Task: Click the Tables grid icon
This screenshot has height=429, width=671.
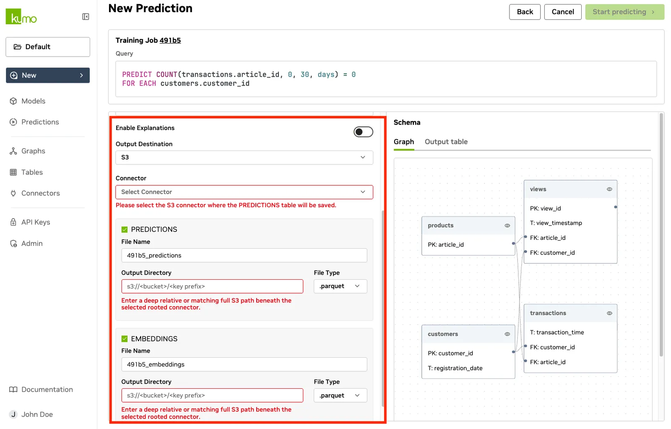Action: pos(13,172)
